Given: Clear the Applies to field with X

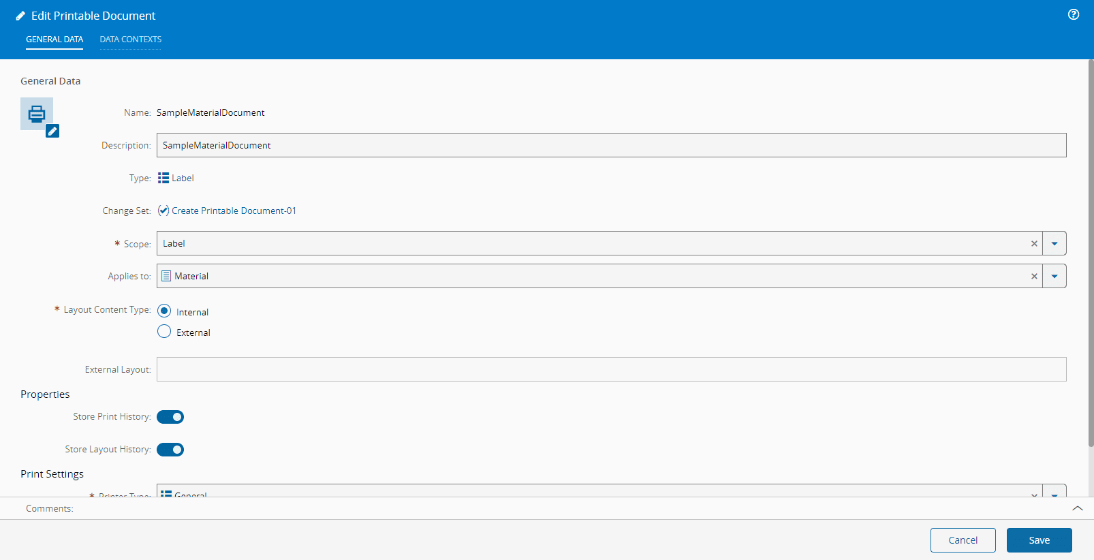Looking at the screenshot, I should pyautogui.click(x=1034, y=276).
